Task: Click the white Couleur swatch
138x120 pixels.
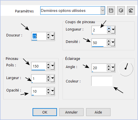Action: pyautogui.click(x=102, y=81)
